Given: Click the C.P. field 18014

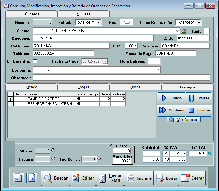Looking at the screenshot, I should click(x=131, y=46).
